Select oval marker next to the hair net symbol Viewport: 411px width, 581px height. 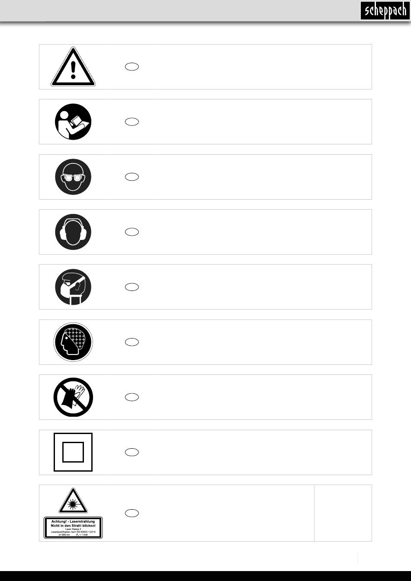pos(132,342)
